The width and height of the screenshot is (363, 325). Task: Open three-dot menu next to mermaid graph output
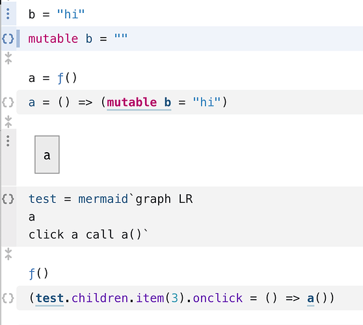tap(8, 141)
